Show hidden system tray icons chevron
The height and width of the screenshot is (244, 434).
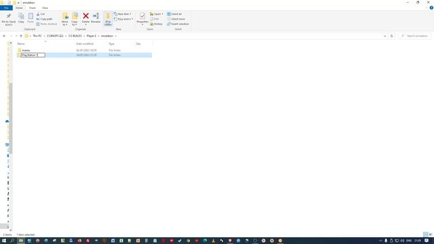tap(380, 241)
